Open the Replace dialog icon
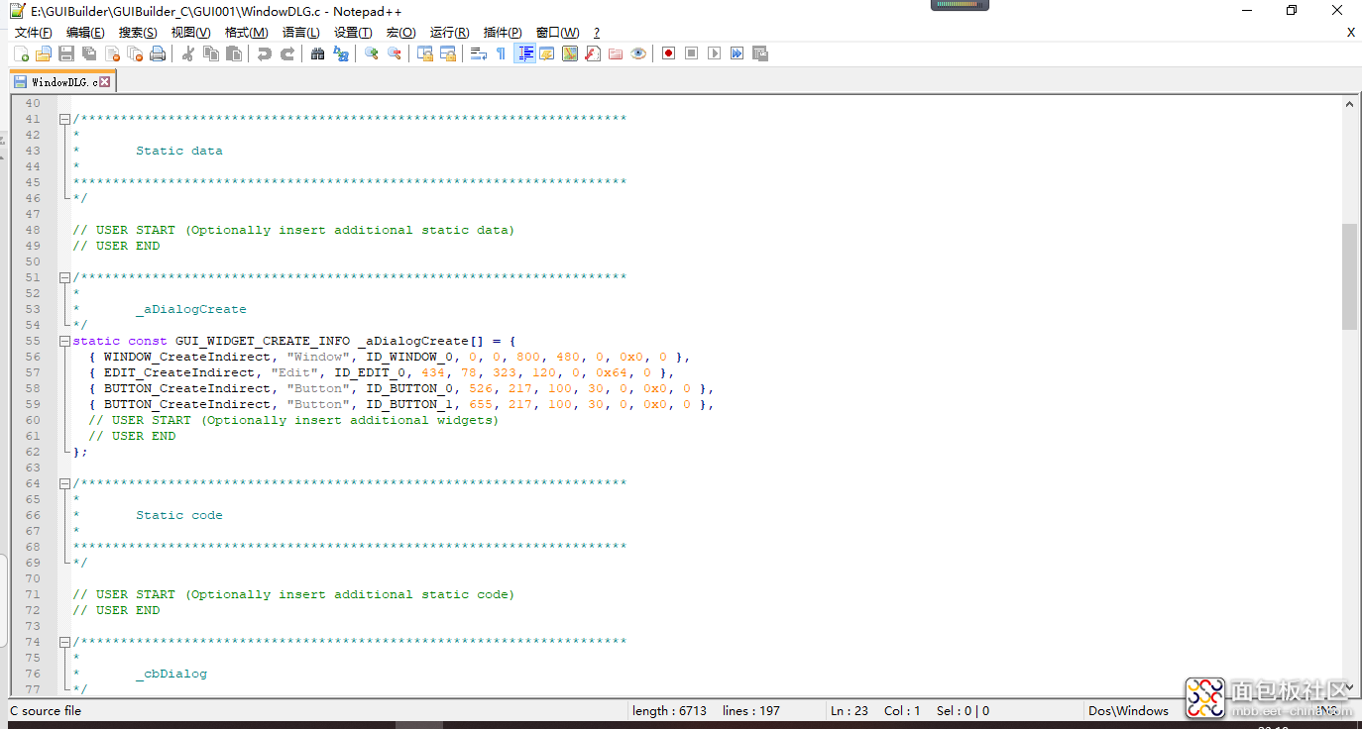Viewport: 1362px width, 729px height. (340, 53)
